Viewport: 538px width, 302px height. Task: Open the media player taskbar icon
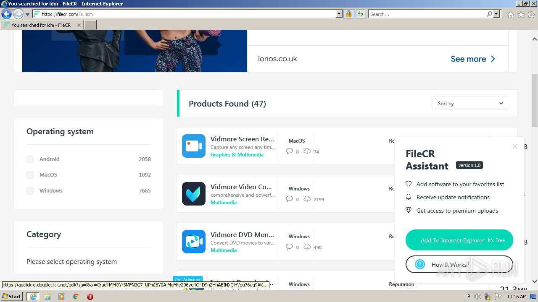coord(62,297)
